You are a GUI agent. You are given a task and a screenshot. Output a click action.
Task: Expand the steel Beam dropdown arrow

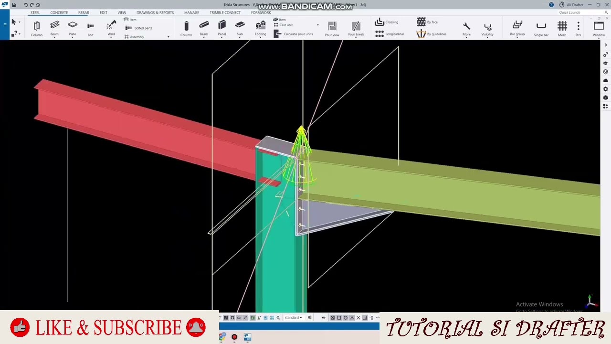click(x=54, y=37)
